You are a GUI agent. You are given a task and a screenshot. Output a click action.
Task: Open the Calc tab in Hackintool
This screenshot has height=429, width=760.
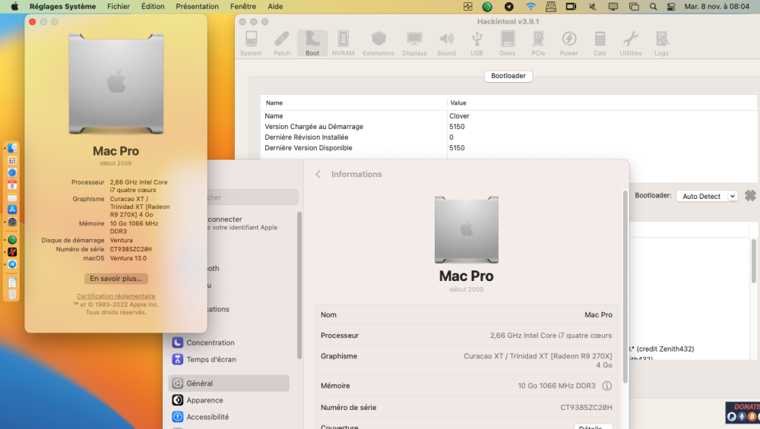point(600,43)
